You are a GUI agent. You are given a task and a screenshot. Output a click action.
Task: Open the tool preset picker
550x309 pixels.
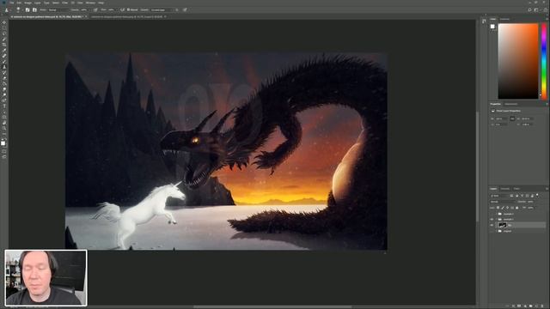pyautogui.click(x=6, y=9)
